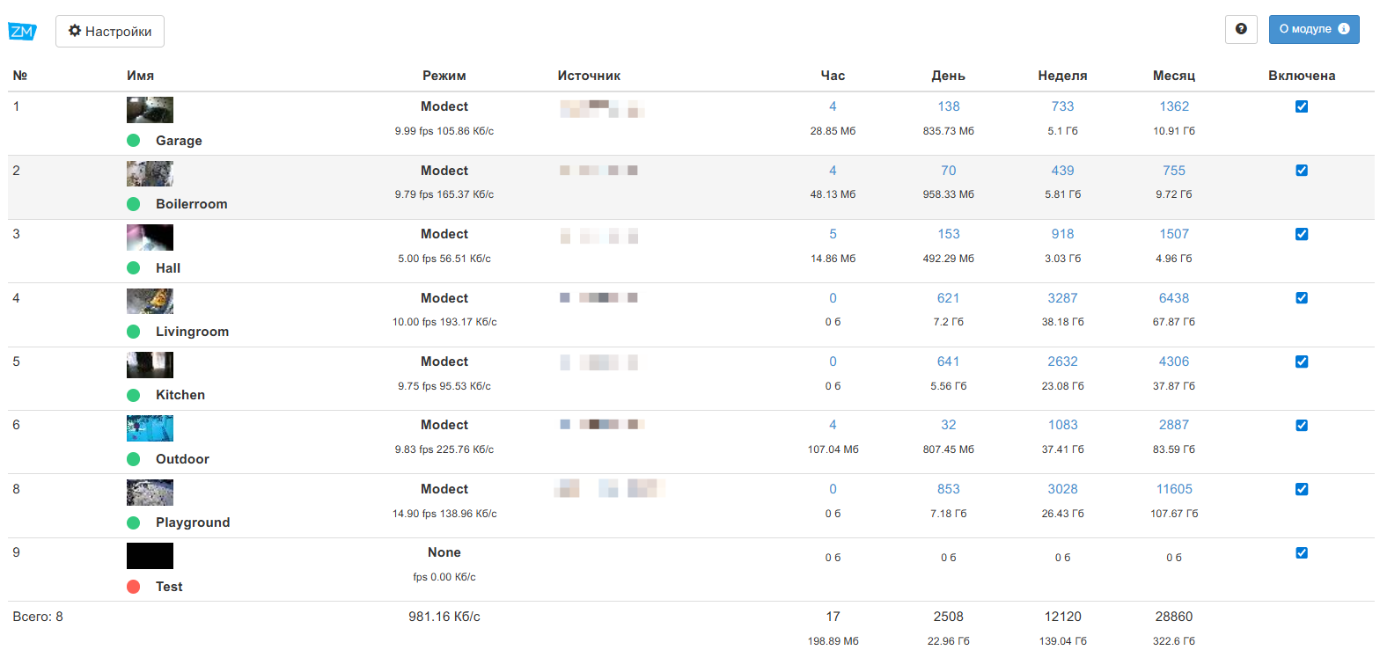This screenshot has width=1380, height=672.
Task: Open Hall week events link 918
Action: click(x=1062, y=234)
